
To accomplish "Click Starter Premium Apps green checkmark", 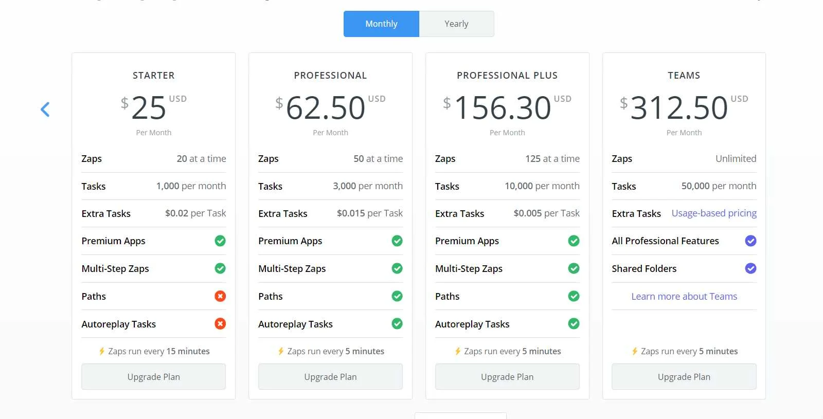I will [220, 241].
